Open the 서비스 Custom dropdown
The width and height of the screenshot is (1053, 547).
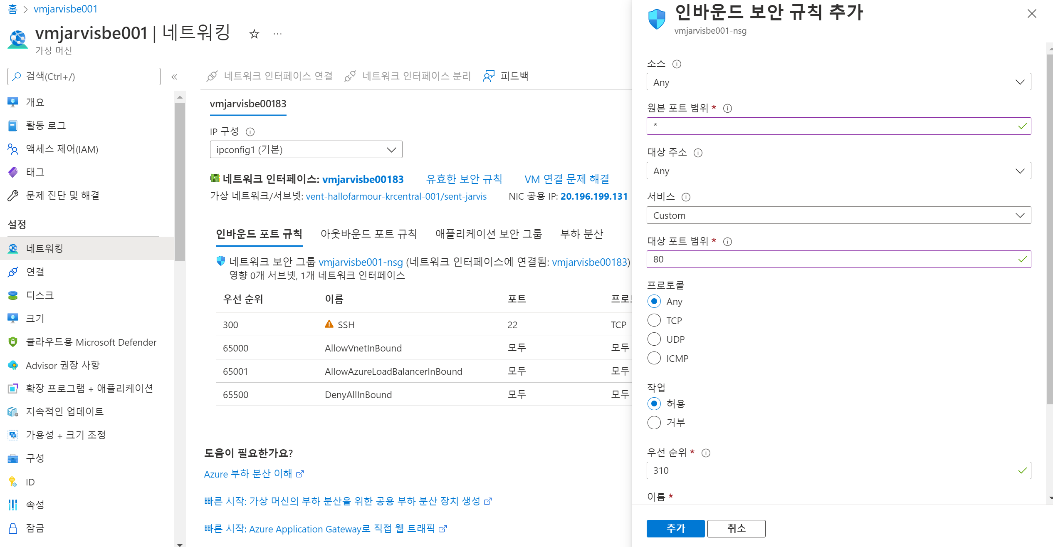[838, 215]
